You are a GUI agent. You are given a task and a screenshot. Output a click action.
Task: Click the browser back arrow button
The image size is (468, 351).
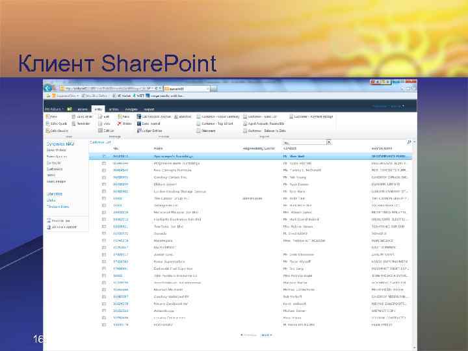click(x=47, y=88)
